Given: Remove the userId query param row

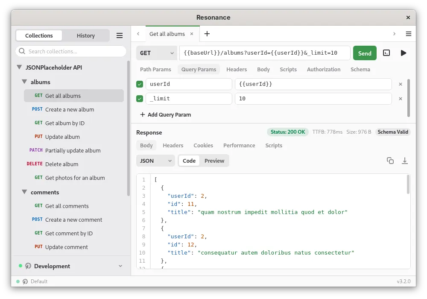Looking at the screenshot, I should [x=401, y=84].
